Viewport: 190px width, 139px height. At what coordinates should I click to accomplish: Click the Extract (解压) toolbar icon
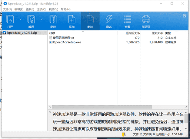pos(31,19)
